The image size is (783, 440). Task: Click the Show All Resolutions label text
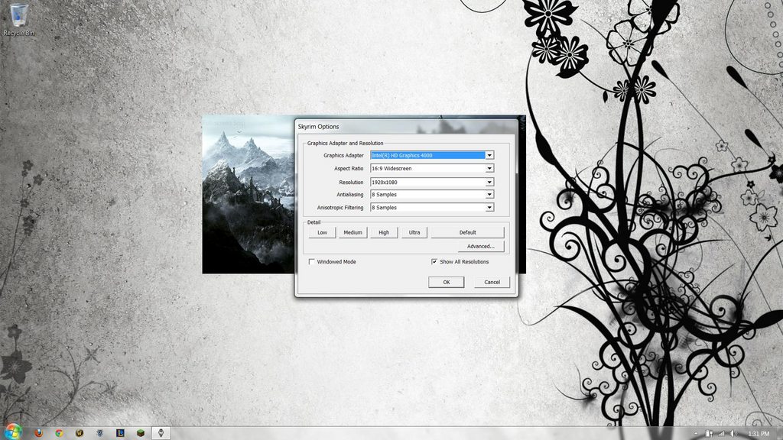464,262
